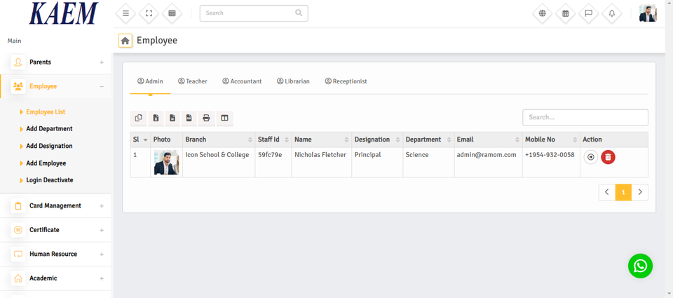Viewport: 673px width, 298px height.
Task: Expand the Parents sidebar menu
Action: (x=56, y=62)
